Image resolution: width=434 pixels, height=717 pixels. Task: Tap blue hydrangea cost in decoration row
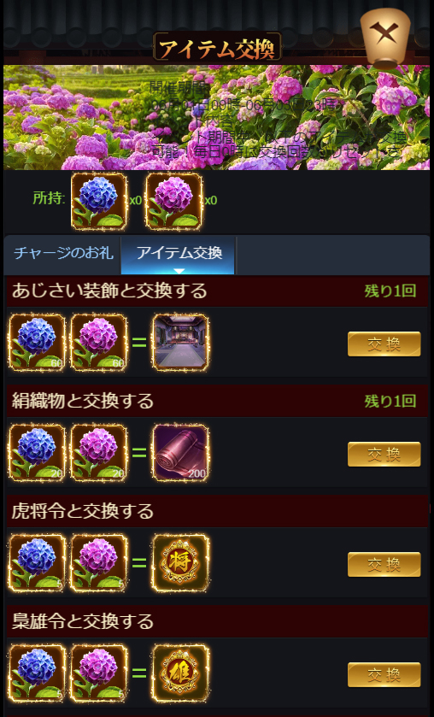[37, 342]
